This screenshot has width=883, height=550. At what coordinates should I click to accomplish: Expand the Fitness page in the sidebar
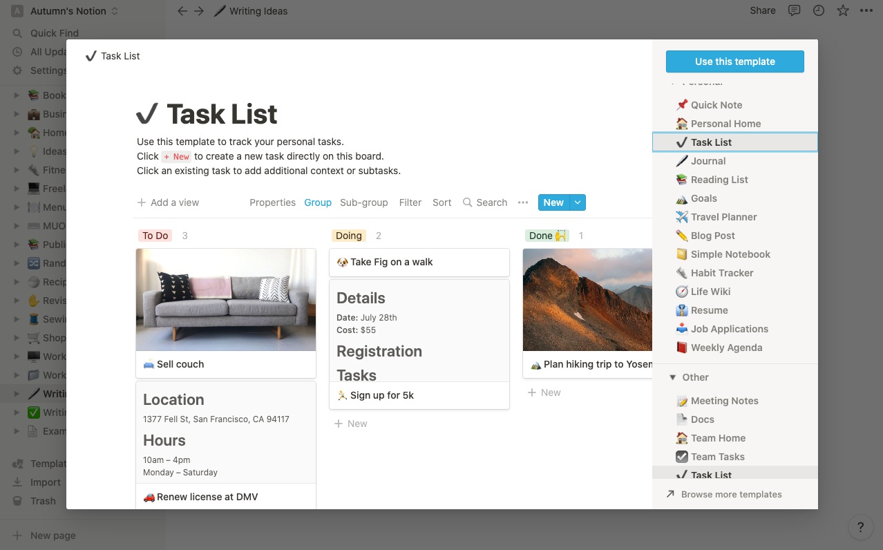[x=17, y=170]
